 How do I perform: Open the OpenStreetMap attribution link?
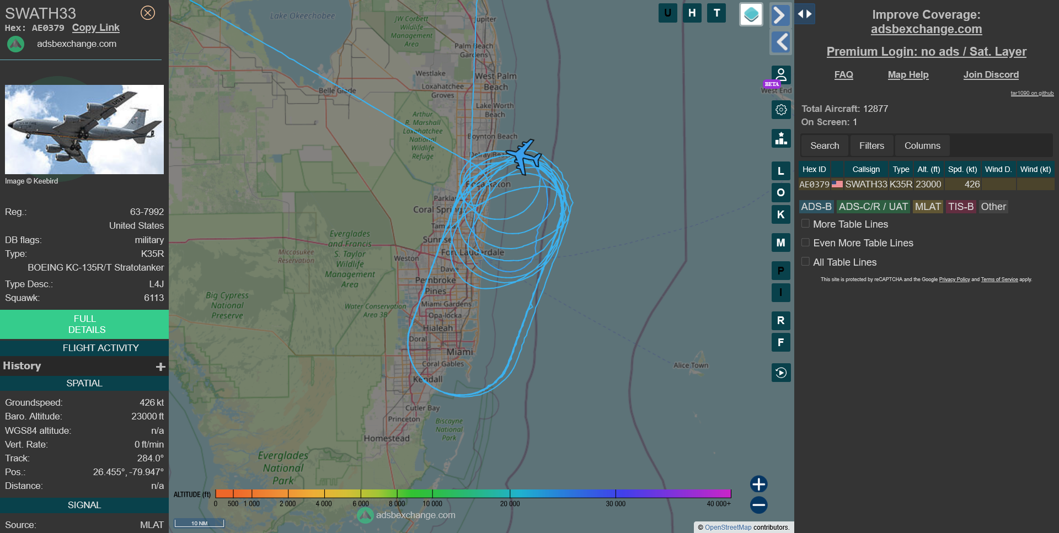(728, 527)
